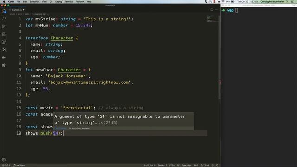Viewport: 297px width, 167px height.
Task: Click the TypeScript version number in status bar
Action: click(196, 165)
